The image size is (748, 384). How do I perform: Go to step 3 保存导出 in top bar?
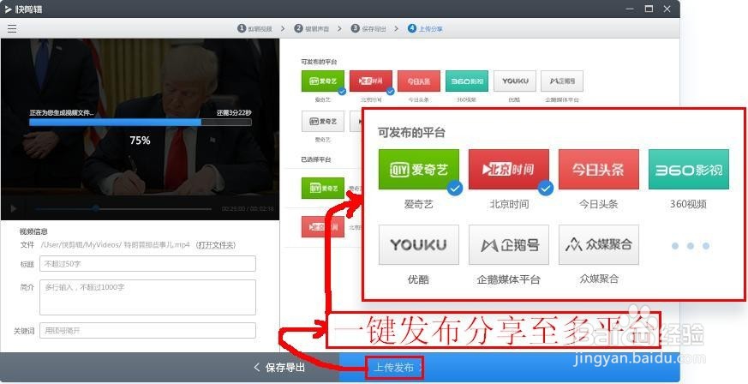[x=368, y=28]
